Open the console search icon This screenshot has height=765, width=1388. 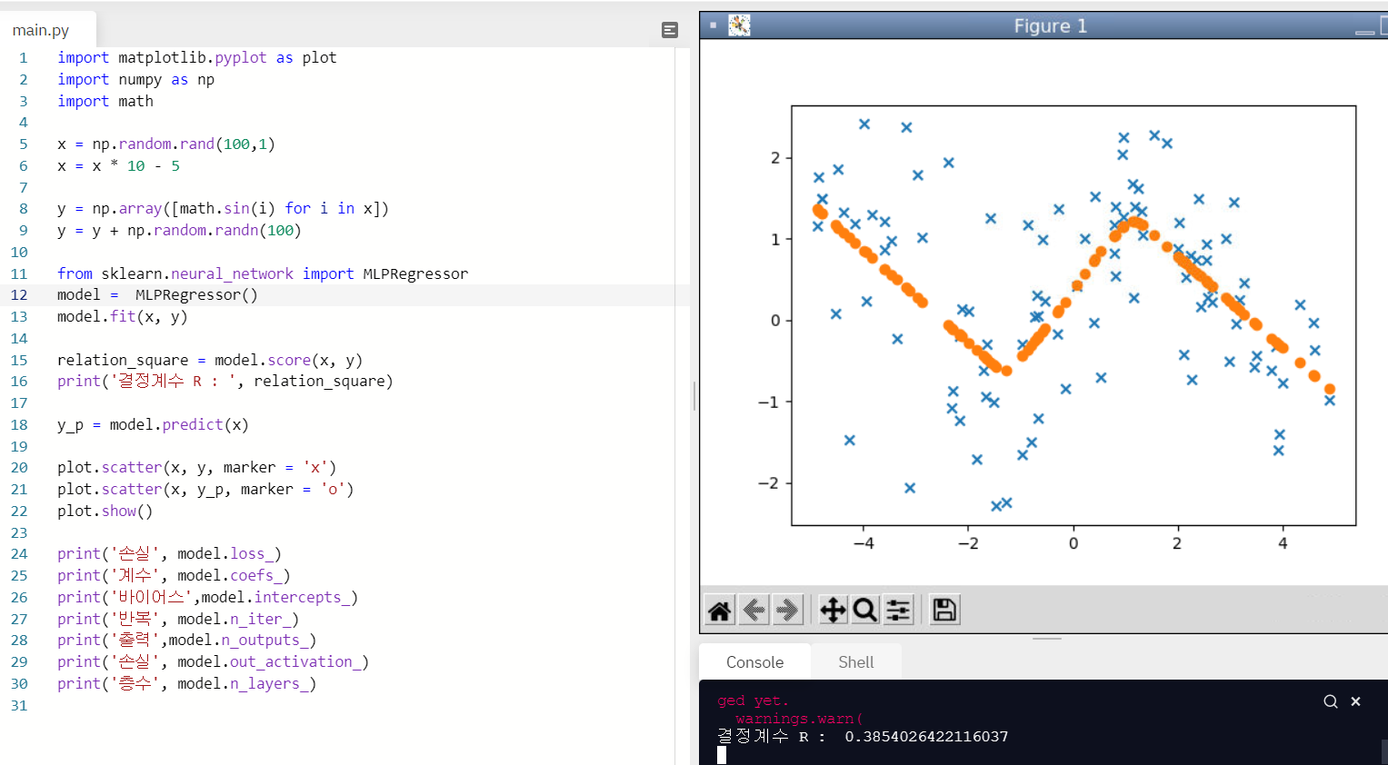1331,701
